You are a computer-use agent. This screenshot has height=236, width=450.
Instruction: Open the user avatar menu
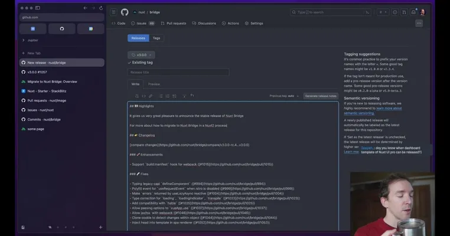(x=423, y=12)
